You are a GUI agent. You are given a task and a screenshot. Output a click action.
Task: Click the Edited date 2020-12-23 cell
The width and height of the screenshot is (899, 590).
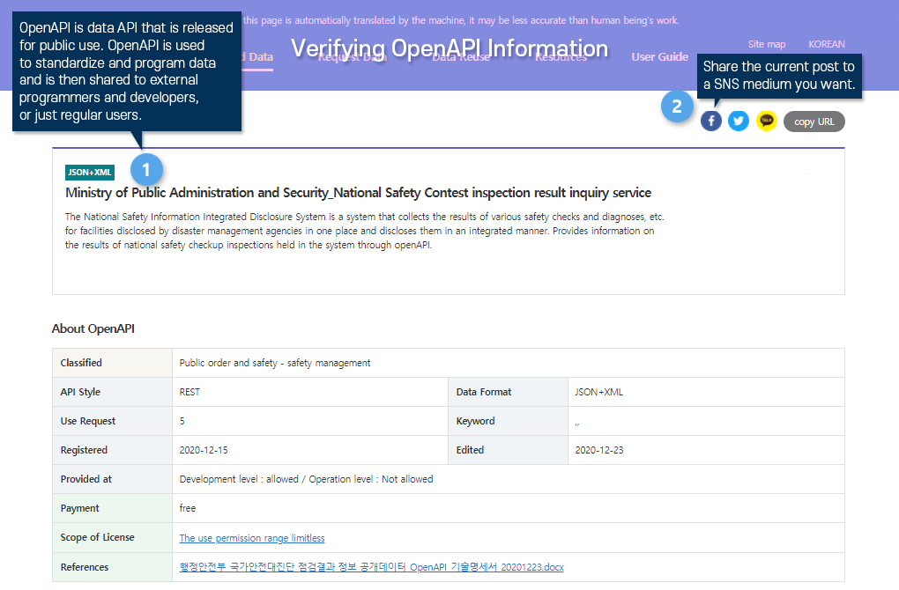[x=599, y=450]
